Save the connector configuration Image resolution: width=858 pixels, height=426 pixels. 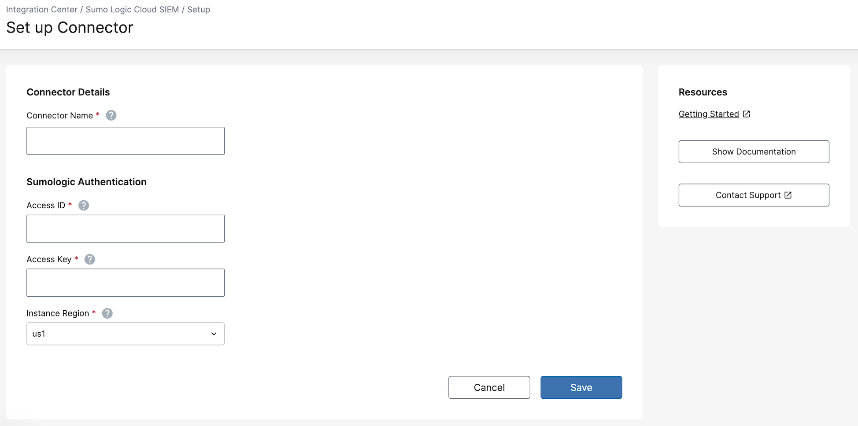pyautogui.click(x=581, y=387)
